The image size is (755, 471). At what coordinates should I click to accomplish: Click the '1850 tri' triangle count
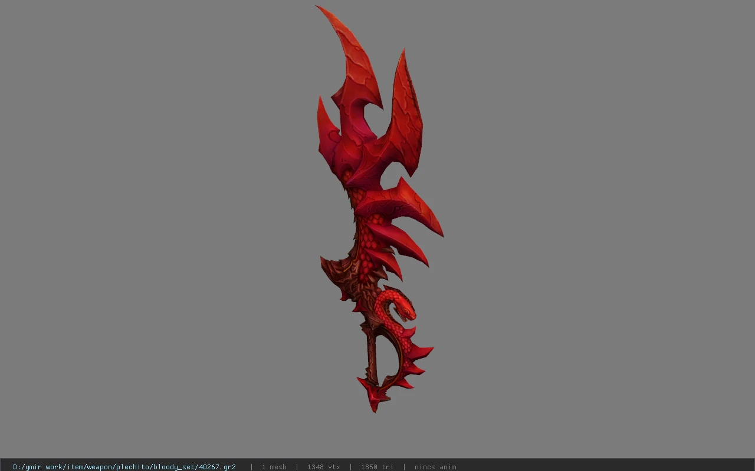(x=377, y=467)
